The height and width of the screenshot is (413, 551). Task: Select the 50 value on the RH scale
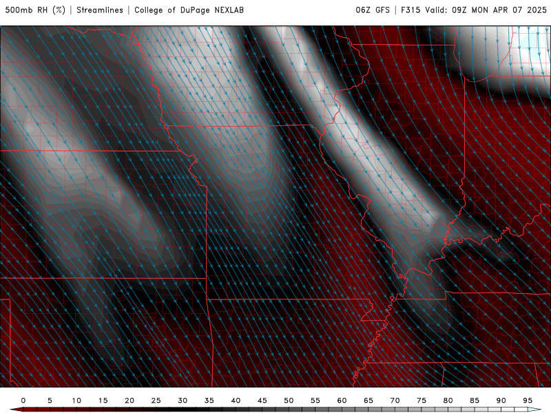pos(289,401)
